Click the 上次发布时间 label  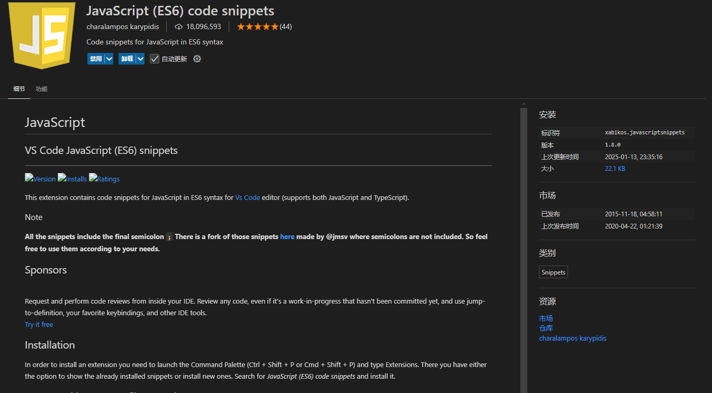coord(560,226)
